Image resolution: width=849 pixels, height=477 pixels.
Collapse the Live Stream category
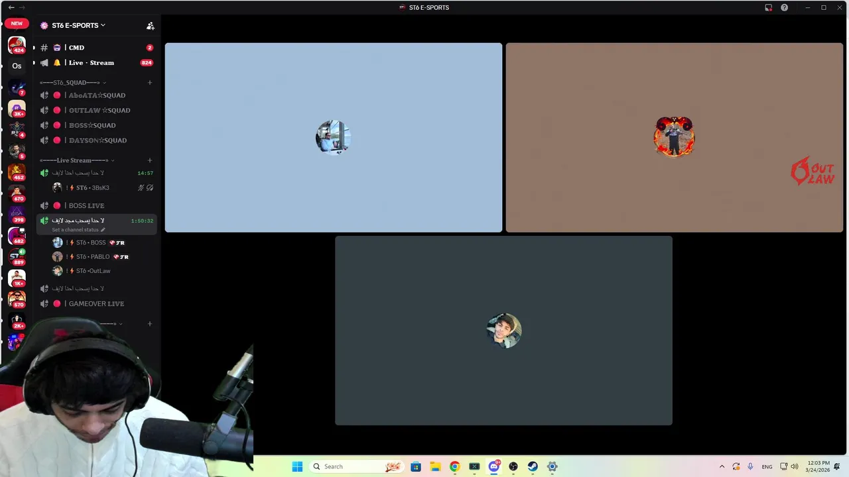click(77, 160)
